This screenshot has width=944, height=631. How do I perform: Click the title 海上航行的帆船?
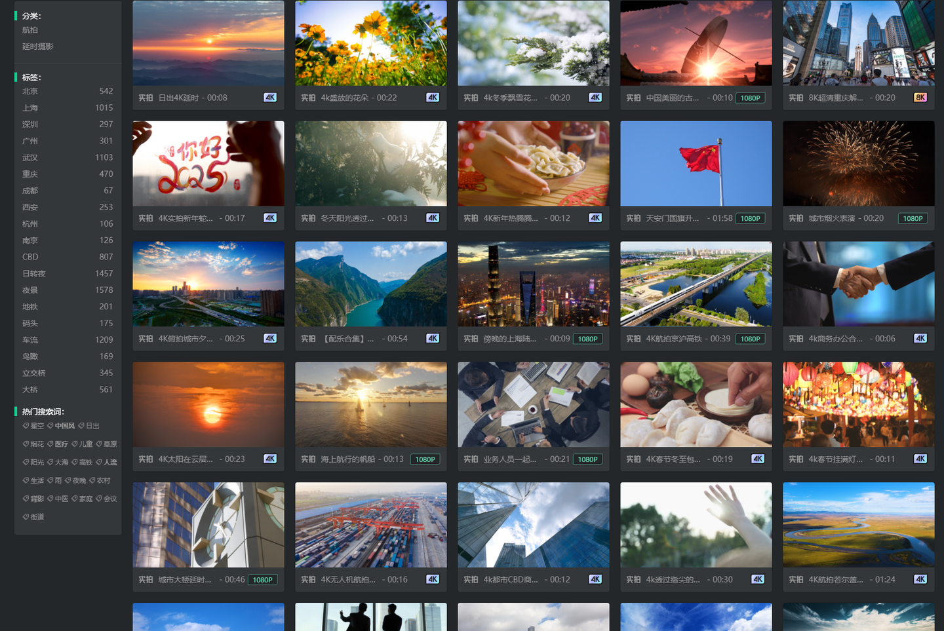tap(349, 459)
